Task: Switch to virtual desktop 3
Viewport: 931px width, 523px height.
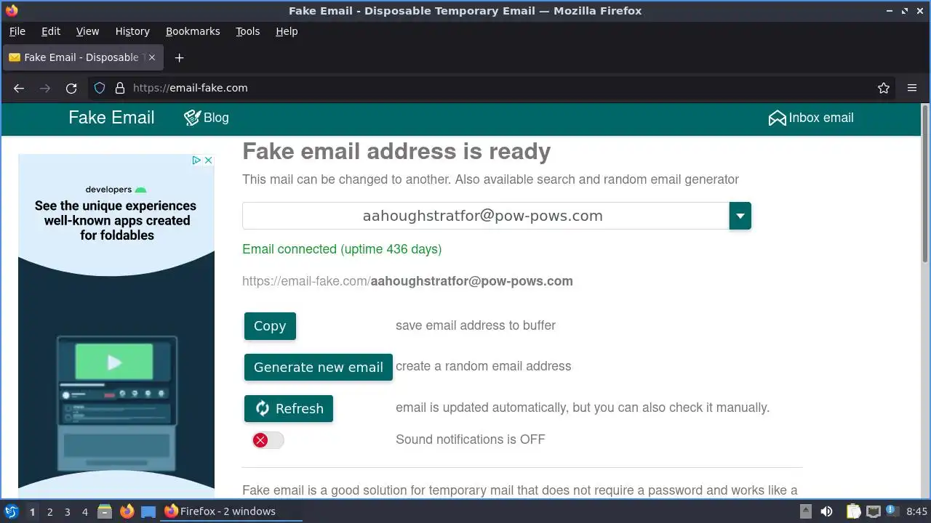Action: click(x=67, y=512)
